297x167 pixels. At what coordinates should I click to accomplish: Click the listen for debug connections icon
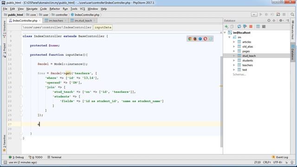coord(278,14)
